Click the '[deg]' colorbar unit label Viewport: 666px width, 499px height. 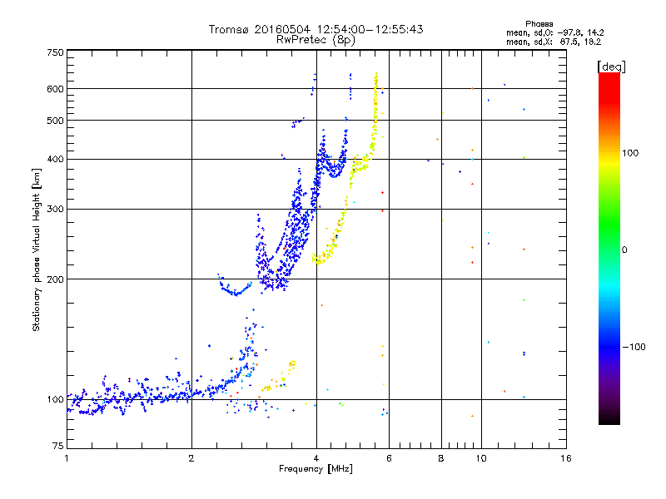tap(611, 67)
